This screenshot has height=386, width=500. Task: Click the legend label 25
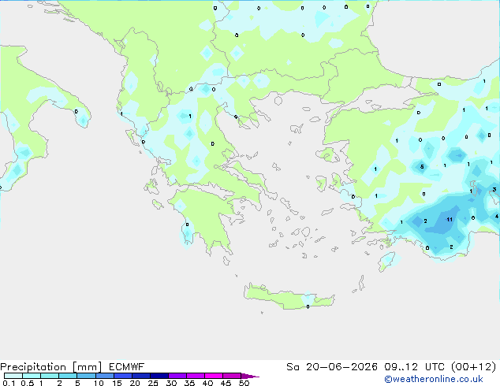click(x=153, y=383)
